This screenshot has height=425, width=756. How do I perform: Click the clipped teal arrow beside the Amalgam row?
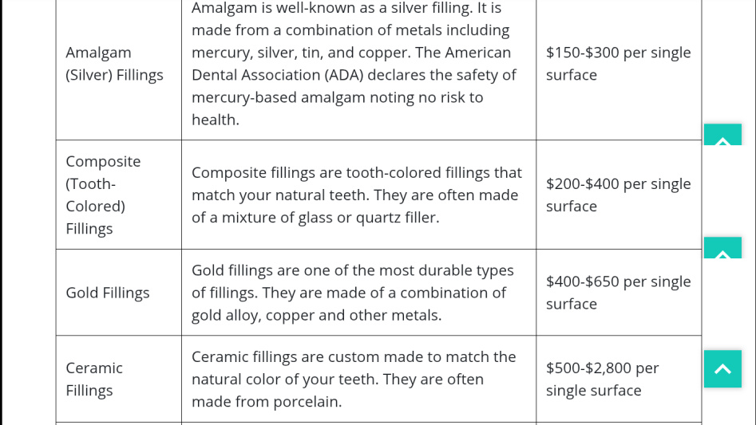(x=722, y=134)
